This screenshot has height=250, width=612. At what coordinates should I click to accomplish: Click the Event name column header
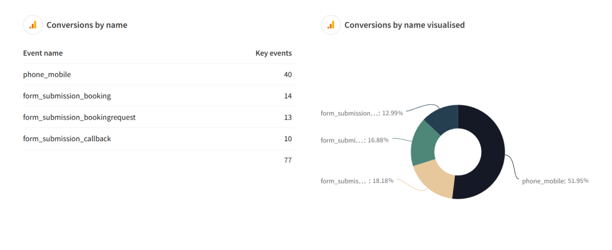click(43, 53)
